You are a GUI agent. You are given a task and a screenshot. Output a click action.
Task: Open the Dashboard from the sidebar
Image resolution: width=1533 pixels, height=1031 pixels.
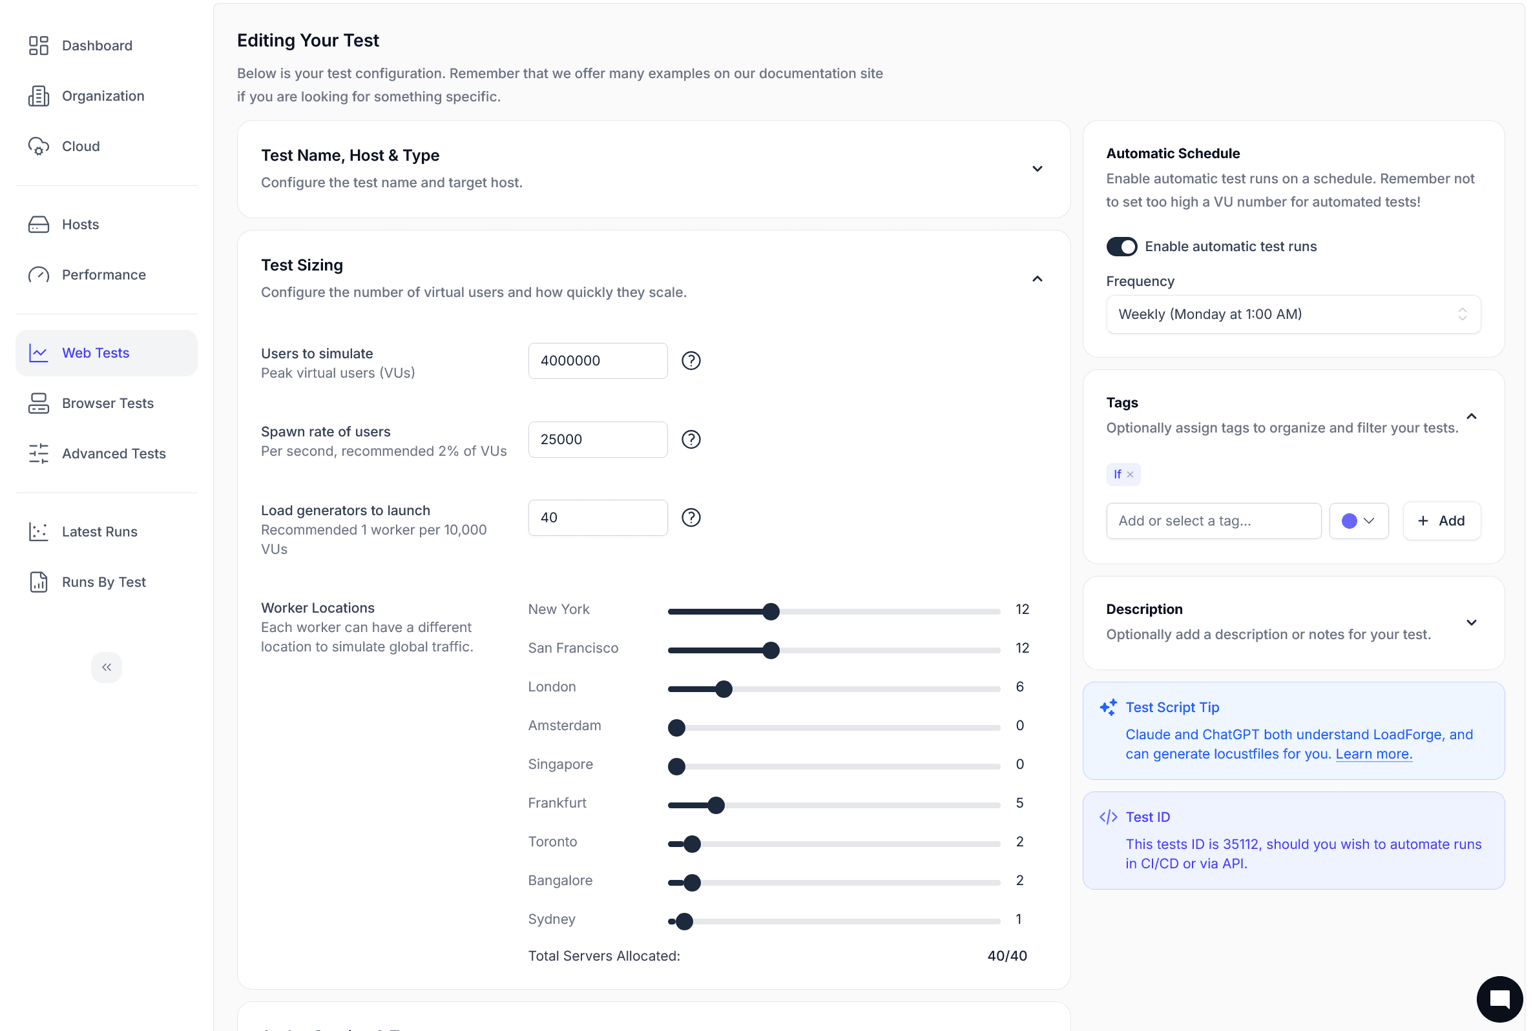(97, 45)
